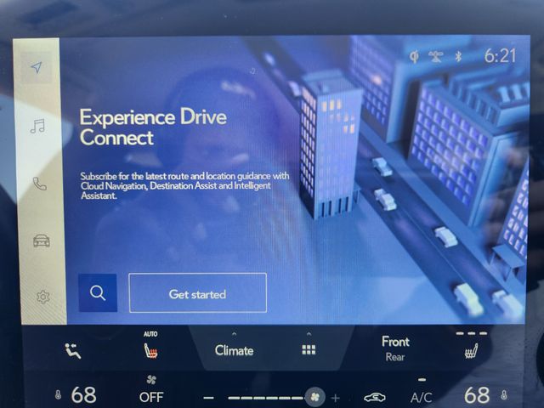Select the airflow direction seat icon

click(x=73, y=349)
